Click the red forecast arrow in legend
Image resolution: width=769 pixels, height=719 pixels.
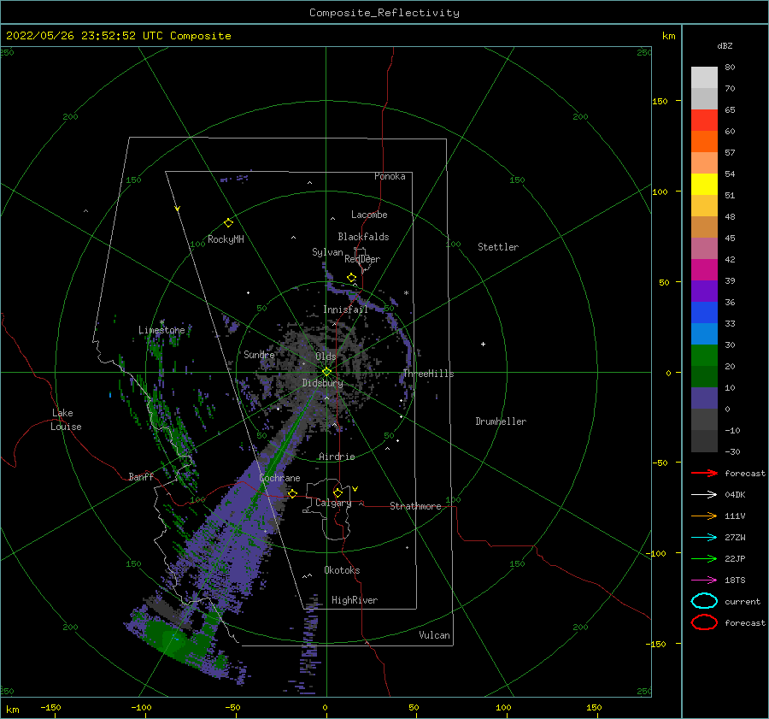tap(704, 473)
